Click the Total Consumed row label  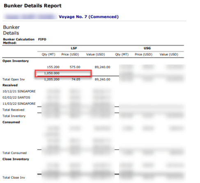[x=14, y=153]
